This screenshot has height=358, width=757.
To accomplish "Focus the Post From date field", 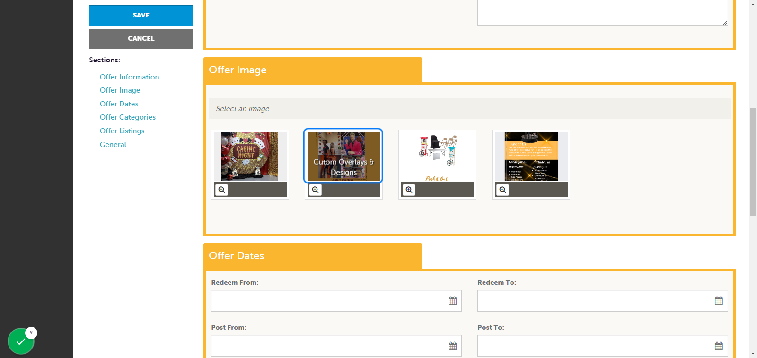I will (x=336, y=346).
